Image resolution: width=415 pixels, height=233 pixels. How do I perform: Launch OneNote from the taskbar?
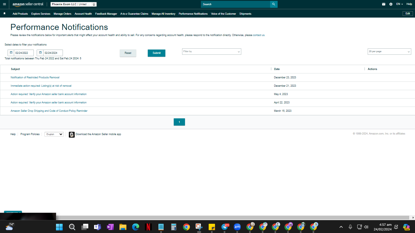[110, 227]
